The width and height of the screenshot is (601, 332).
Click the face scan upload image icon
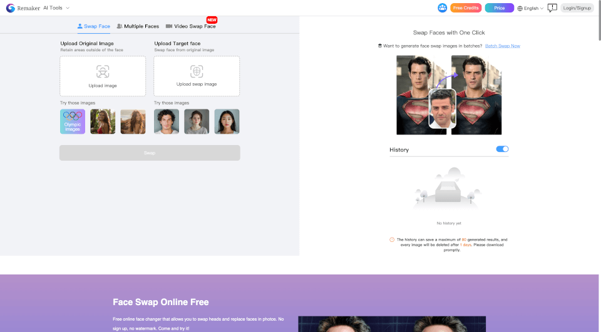pyautogui.click(x=103, y=71)
